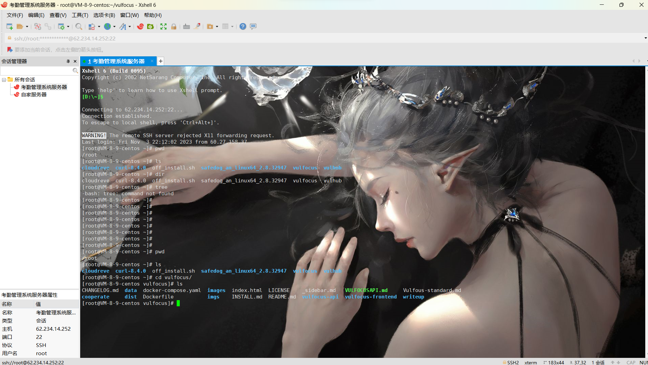Click the terminal vertical scrollbar

pyautogui.click(x=646, y=212)
